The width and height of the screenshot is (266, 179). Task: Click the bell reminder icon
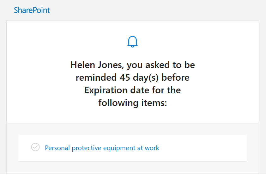pyautogui.click(x=133, y=42)
